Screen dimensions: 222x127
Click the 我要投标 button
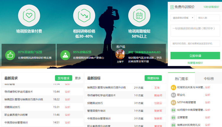[x=153, y=78]
